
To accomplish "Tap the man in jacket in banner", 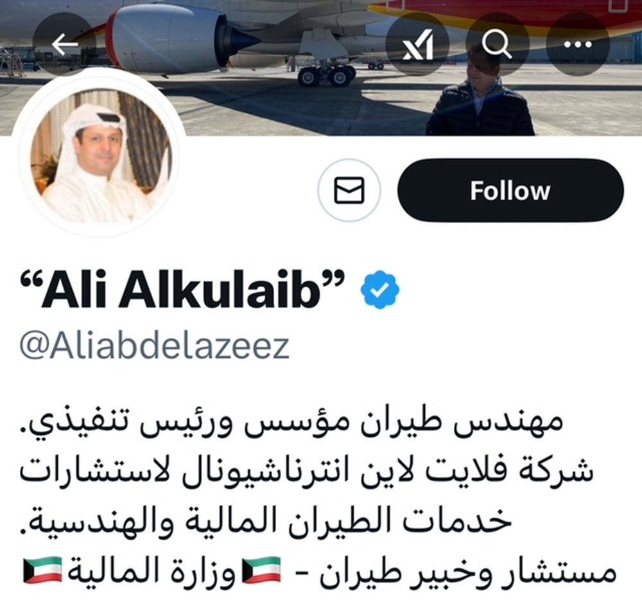I will click(x=480, y=92).
